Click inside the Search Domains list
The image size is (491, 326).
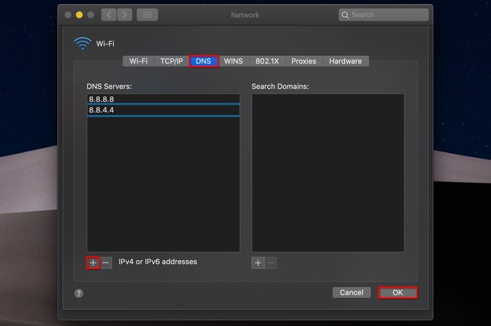[328, 173]
